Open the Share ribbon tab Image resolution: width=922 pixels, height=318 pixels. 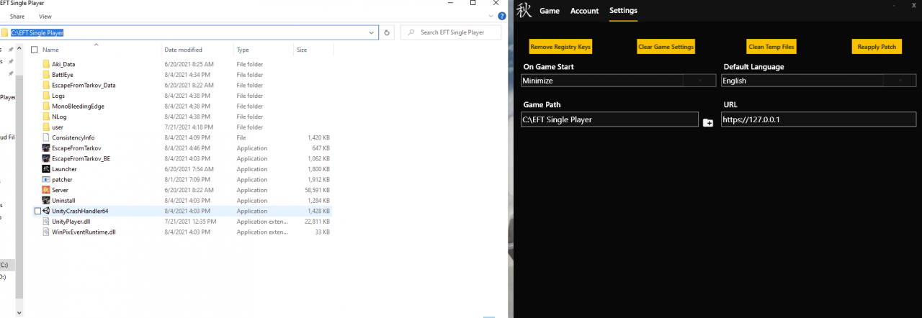coord(17,16)
